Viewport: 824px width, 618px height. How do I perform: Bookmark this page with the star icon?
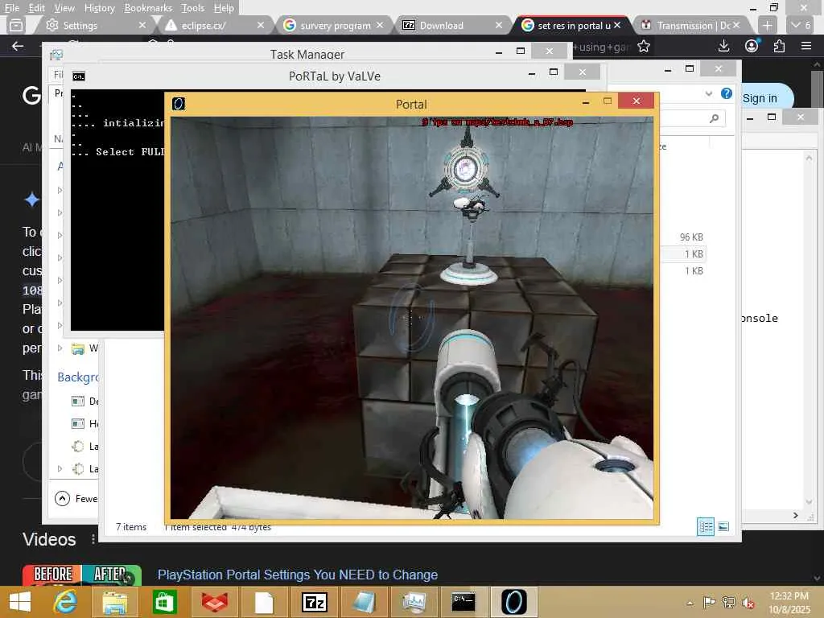pos(644,47)
